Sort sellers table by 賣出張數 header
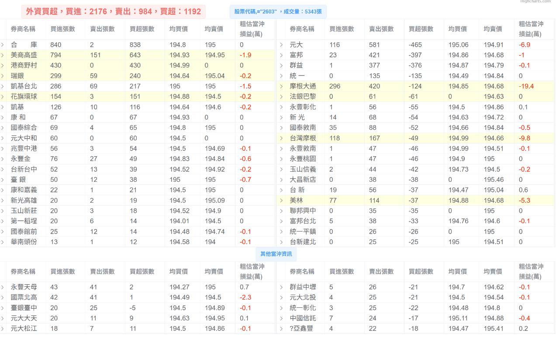This screenshot has height=337, width=559. coord(381,29)
